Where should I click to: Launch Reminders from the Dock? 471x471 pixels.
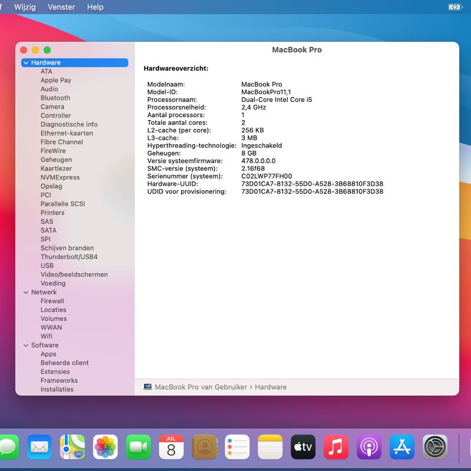237,447
